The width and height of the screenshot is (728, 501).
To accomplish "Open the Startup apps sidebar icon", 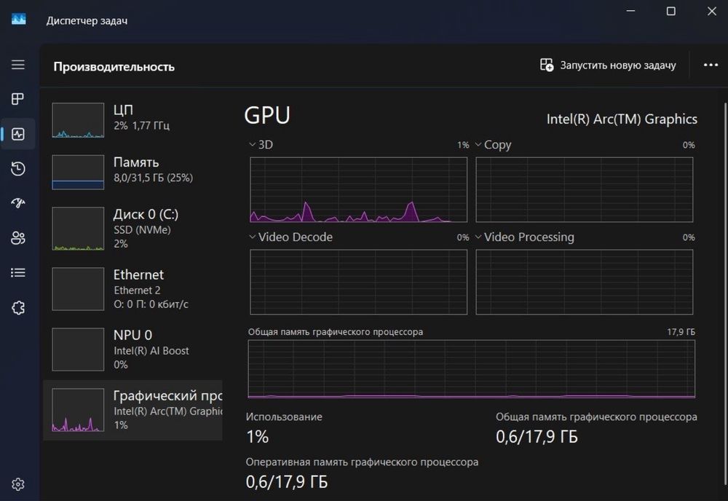I will tap(18, 203).
